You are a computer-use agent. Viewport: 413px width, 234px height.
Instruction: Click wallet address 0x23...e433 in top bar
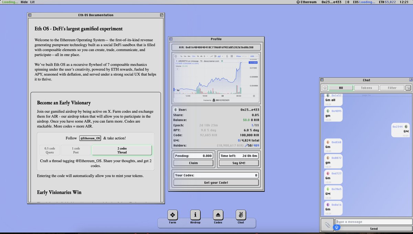point(331,2)
